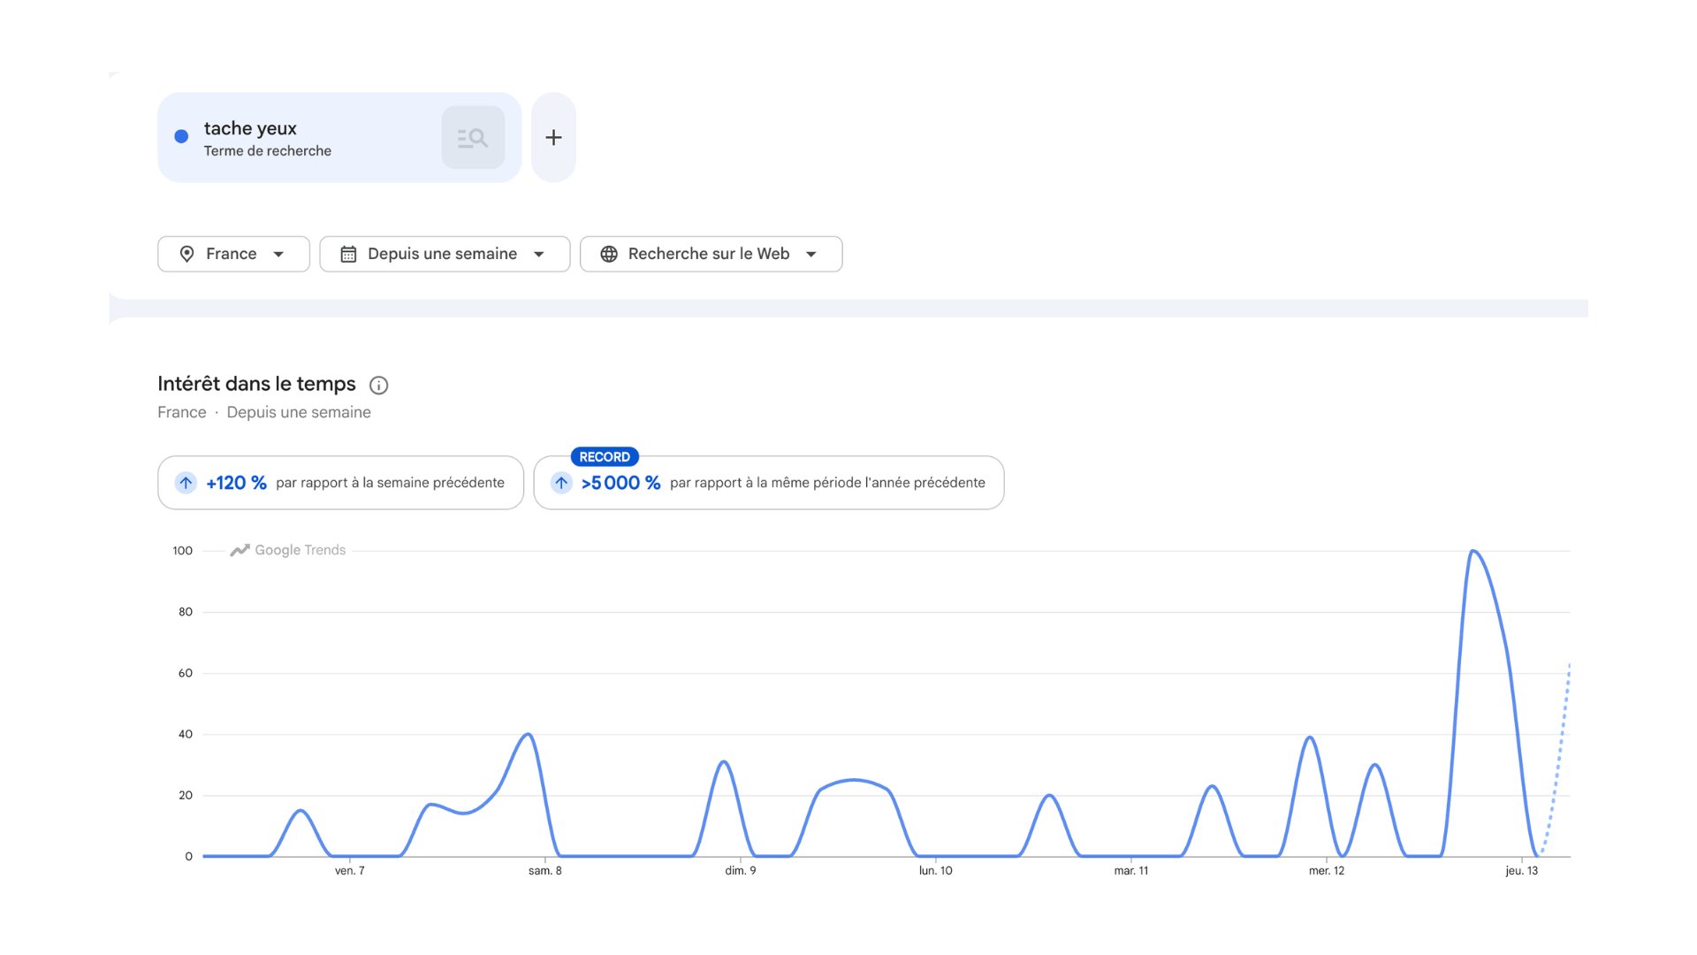Click the up arrow icon next to >5 000 %

tap(561, 483)
